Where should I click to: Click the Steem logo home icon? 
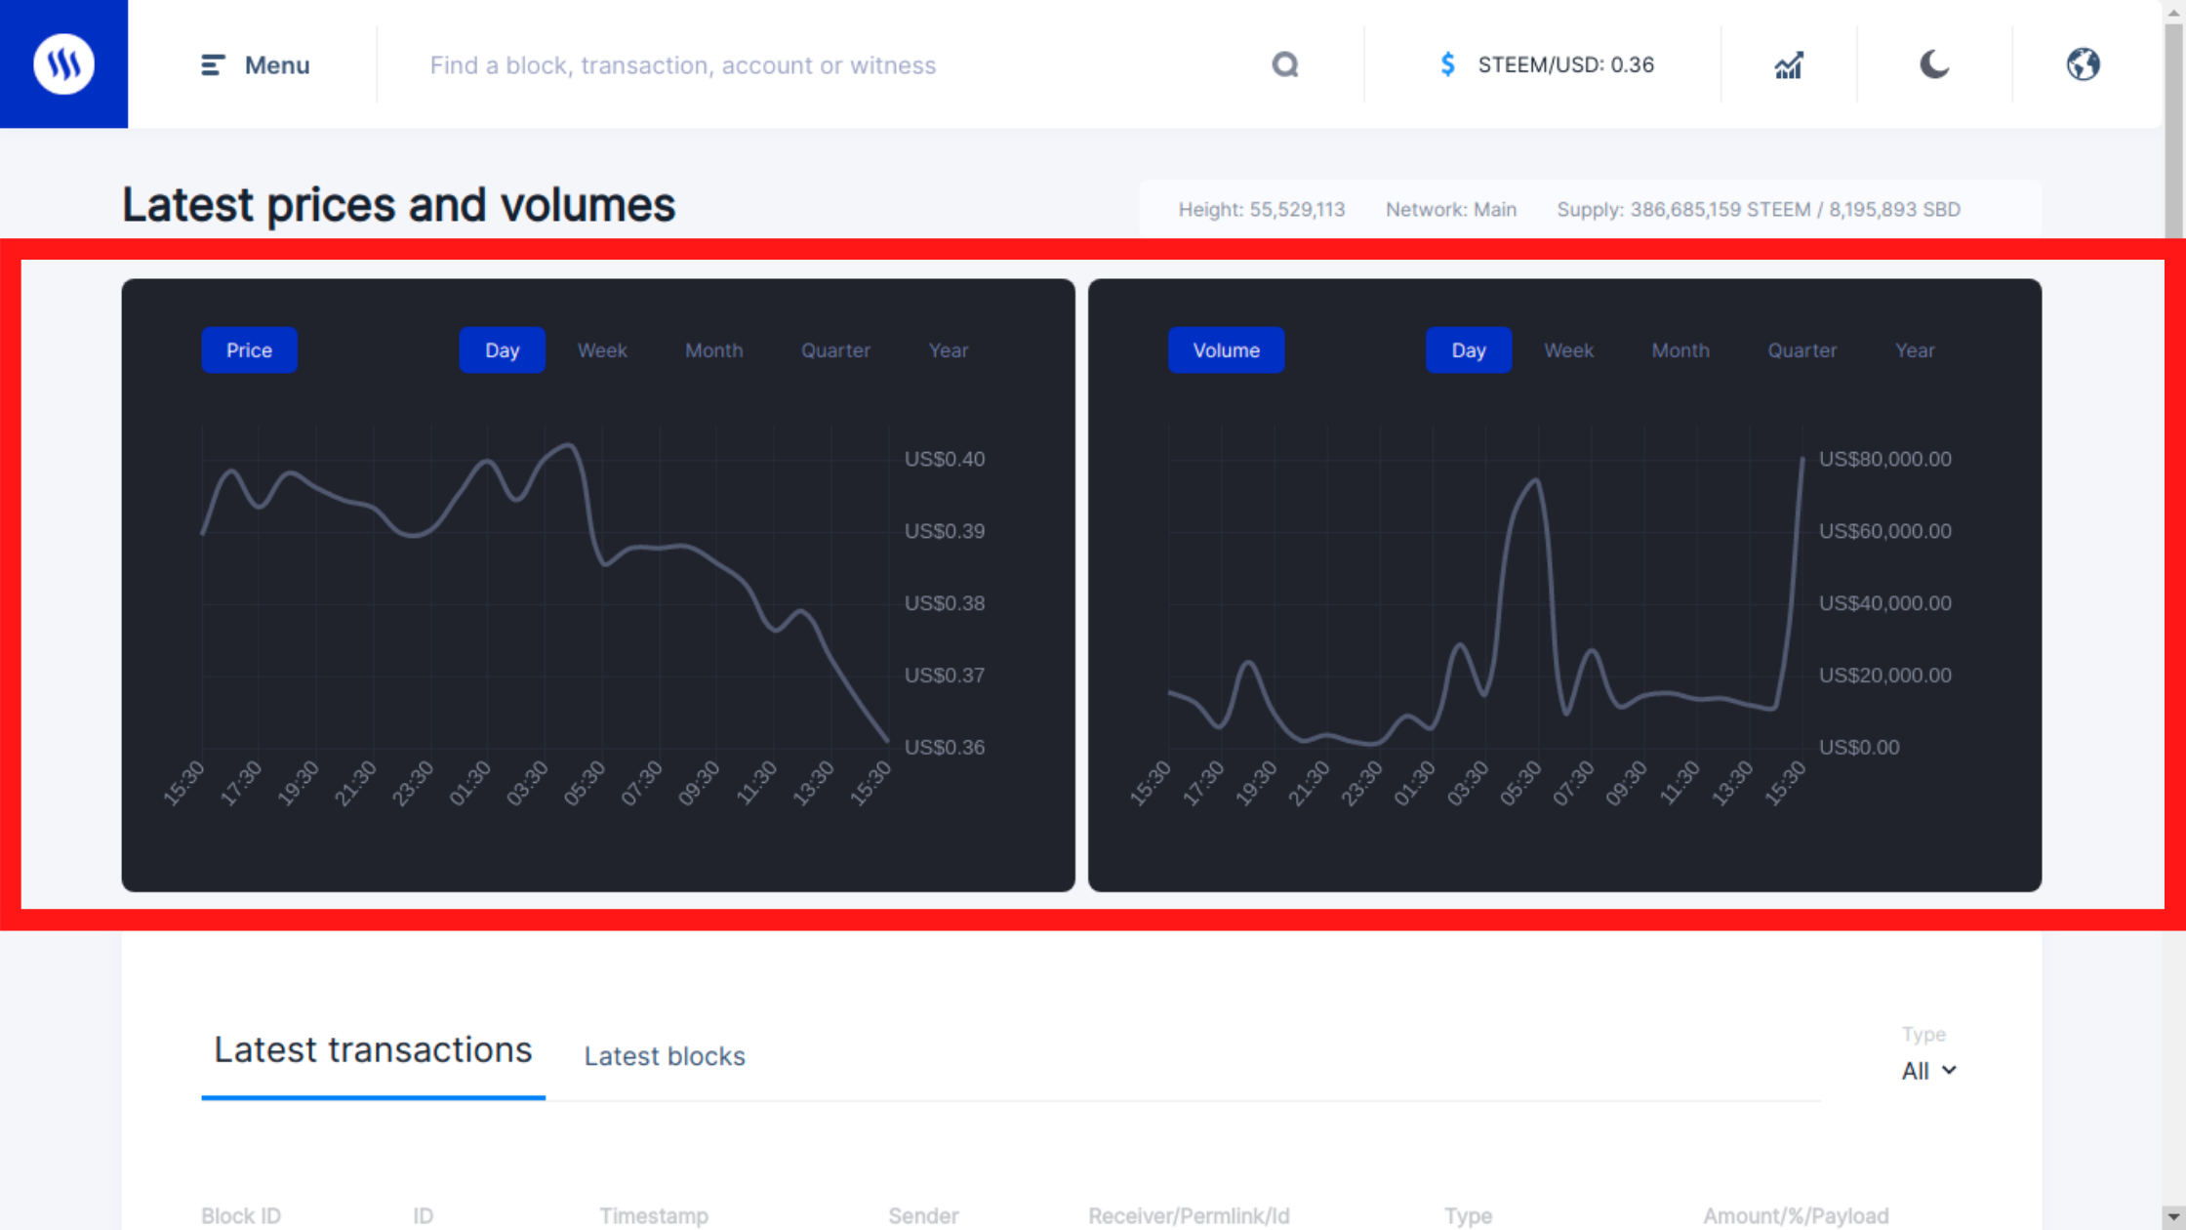63,64
